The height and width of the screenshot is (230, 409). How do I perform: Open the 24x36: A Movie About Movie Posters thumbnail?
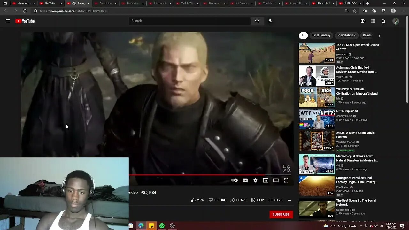[317, 141]
